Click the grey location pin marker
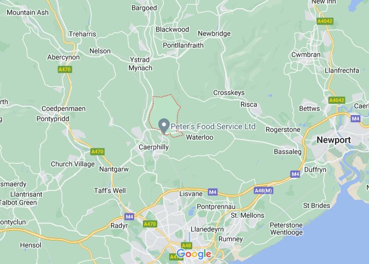Screen dimensions: 369x264 (164, 126)
